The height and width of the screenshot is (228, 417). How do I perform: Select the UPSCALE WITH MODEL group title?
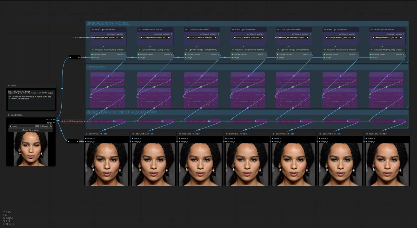[x=108, y=24]
